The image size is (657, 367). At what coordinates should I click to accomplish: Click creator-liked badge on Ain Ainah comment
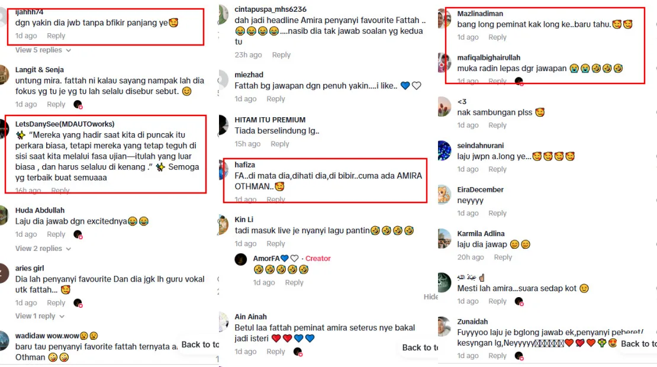(x=298, y=352)
